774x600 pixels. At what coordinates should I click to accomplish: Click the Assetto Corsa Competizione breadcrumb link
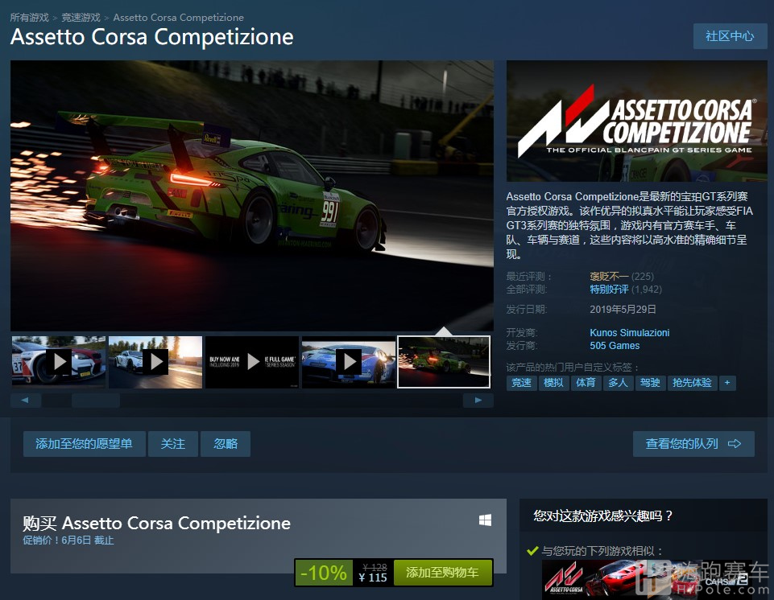point(178,17)
